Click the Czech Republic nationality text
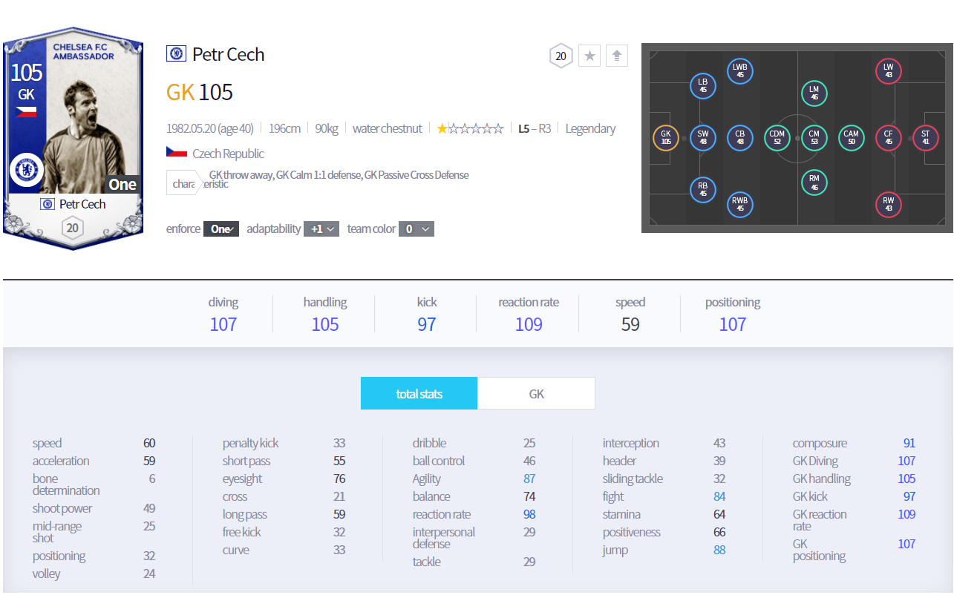This screenshot has height=595, width=954. tap(228, 154)
